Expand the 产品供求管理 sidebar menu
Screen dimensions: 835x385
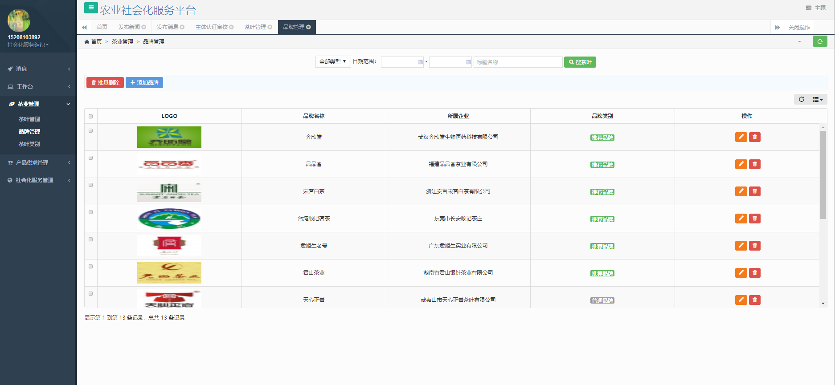pos(38,163)
